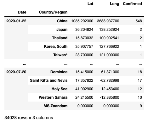Viewport: 148px width, 122px height.
Task: Select Thailand's latitude value 15.870032
Action: click(x=84, y=38)
